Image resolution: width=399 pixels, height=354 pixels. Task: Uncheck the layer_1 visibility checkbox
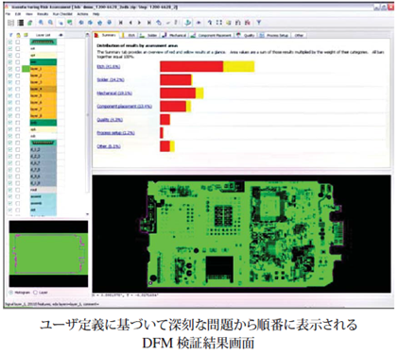(10, 69)
